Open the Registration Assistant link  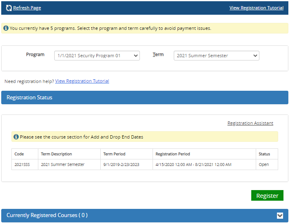point(250,123)
